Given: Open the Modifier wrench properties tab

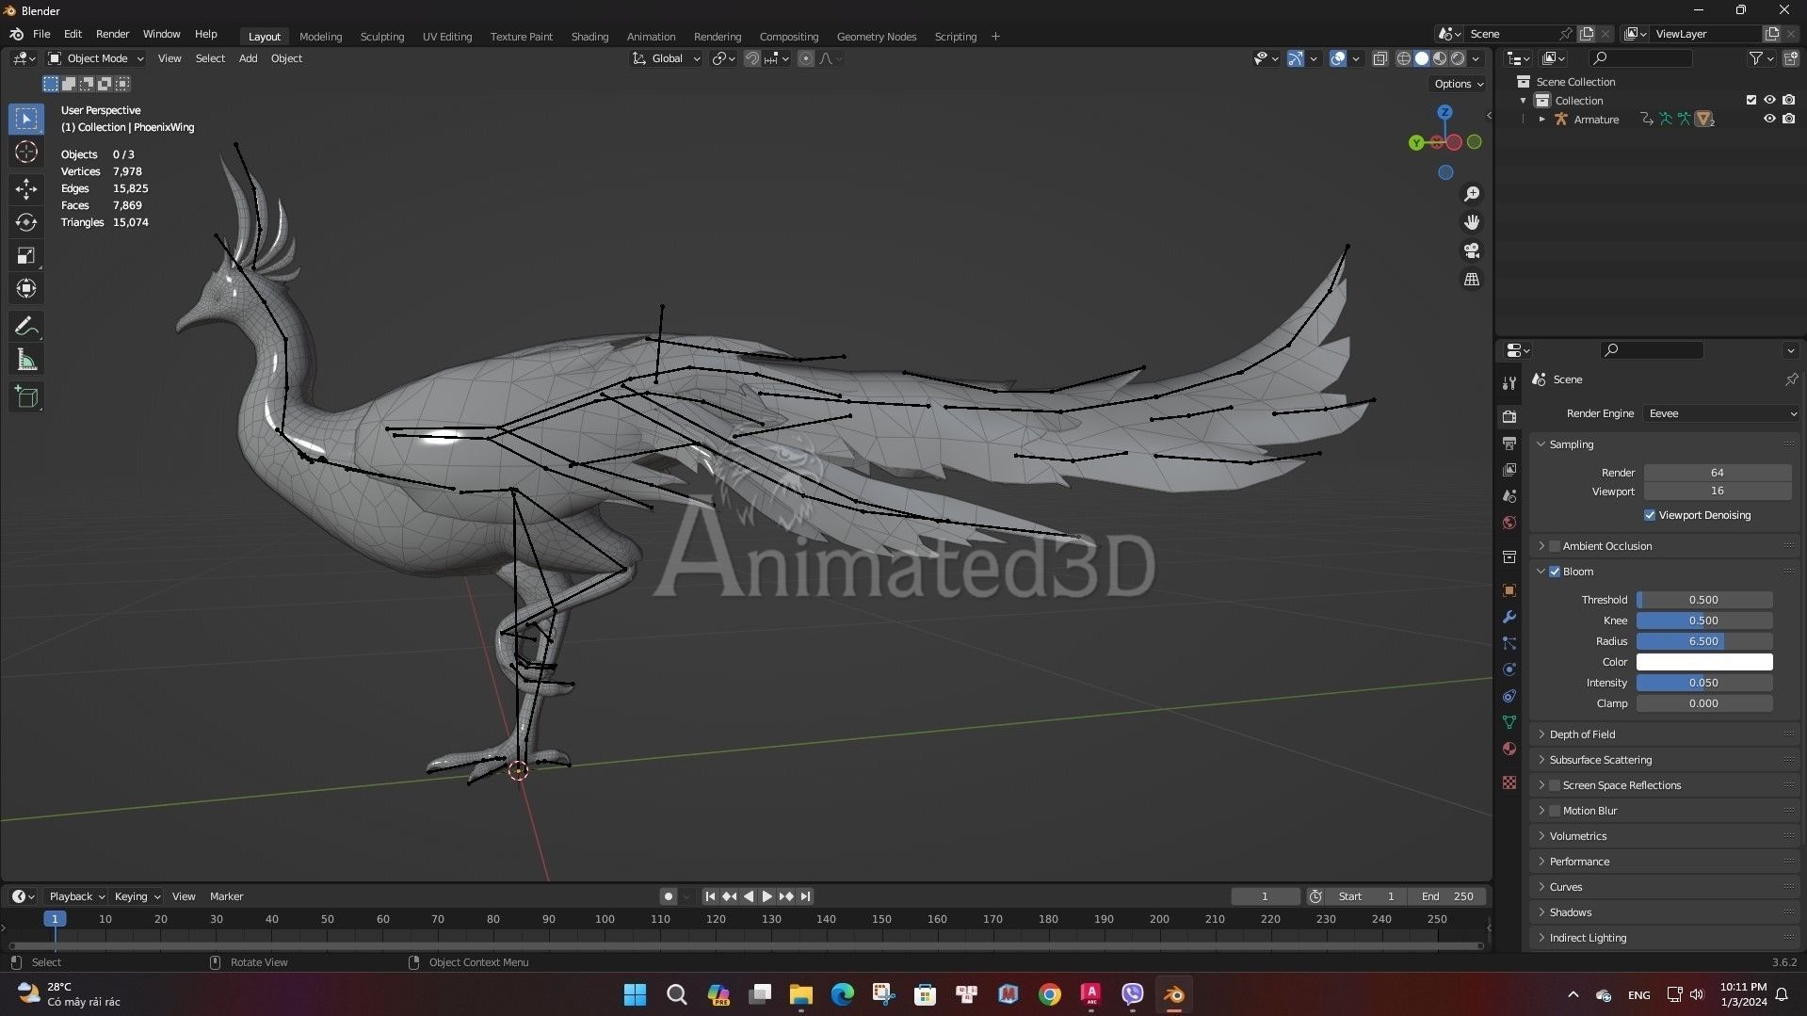Looking at the screenshot, I should (x=1509, y=617).
